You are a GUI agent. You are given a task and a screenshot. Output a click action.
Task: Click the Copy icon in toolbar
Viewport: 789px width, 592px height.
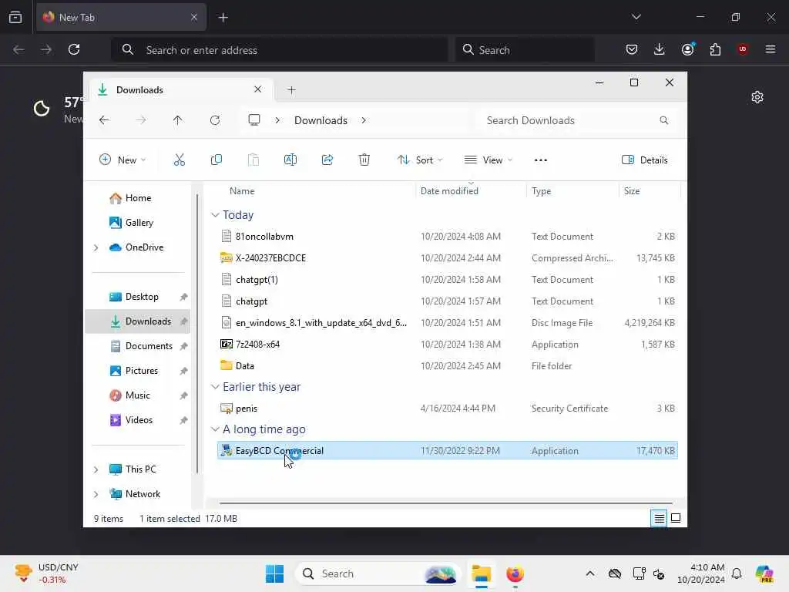click(217, 160)
